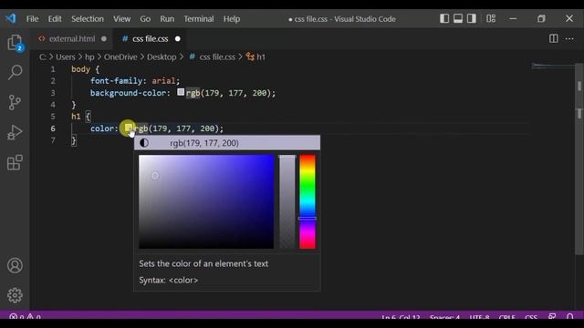Click the VS Code logo icon
This screenshot has width=584, height=328.
click(10, 18)
